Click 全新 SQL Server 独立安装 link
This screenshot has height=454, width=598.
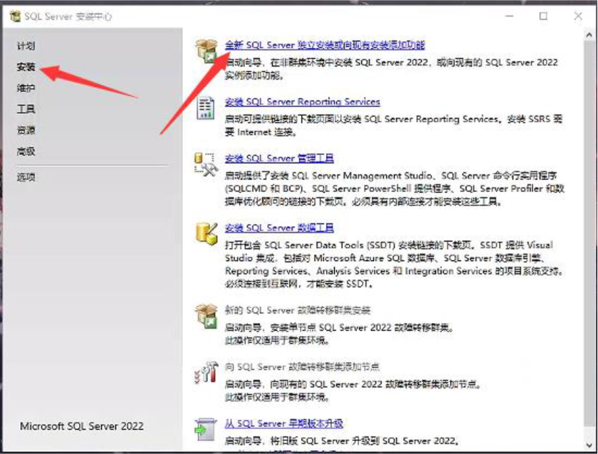[x=325, y=45]
